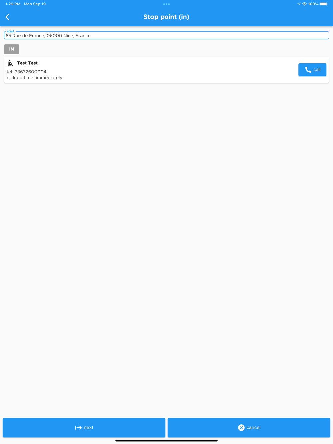
Task: Call the passenger Test Test
Action: (312, 70)
